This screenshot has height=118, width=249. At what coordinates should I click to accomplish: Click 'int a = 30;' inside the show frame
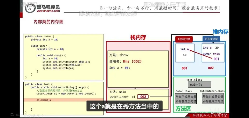[120, 68]
